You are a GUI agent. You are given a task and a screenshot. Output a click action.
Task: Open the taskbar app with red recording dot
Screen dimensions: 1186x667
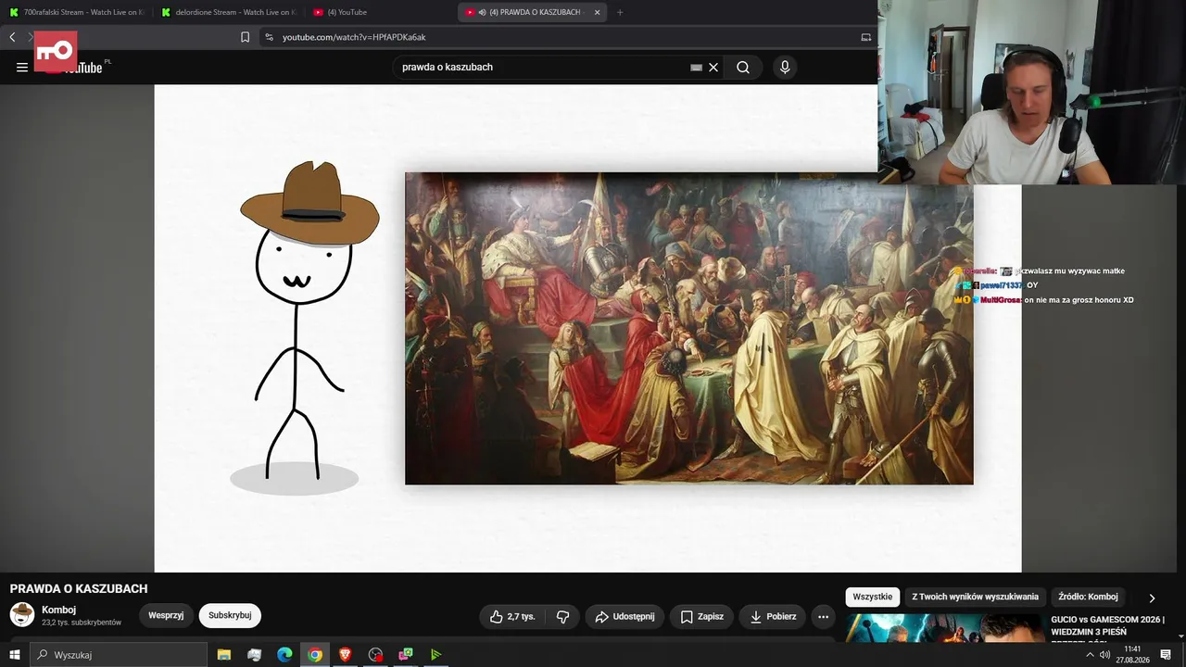[x=375, y=655]
